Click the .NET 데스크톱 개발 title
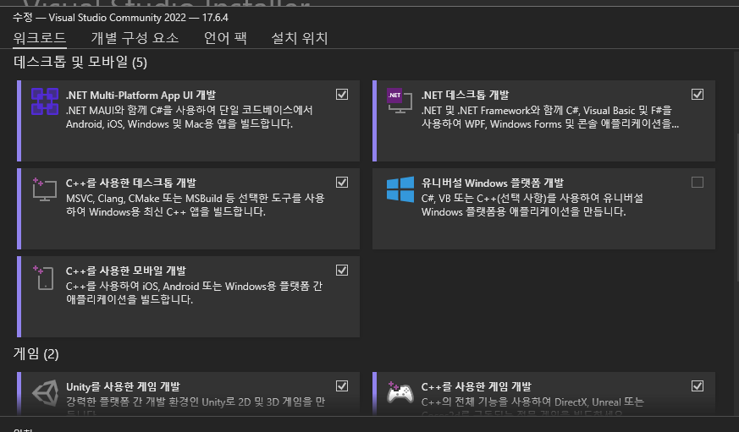Image resolution: width=739 pixels, height=432 pixels. coord(465,95)
